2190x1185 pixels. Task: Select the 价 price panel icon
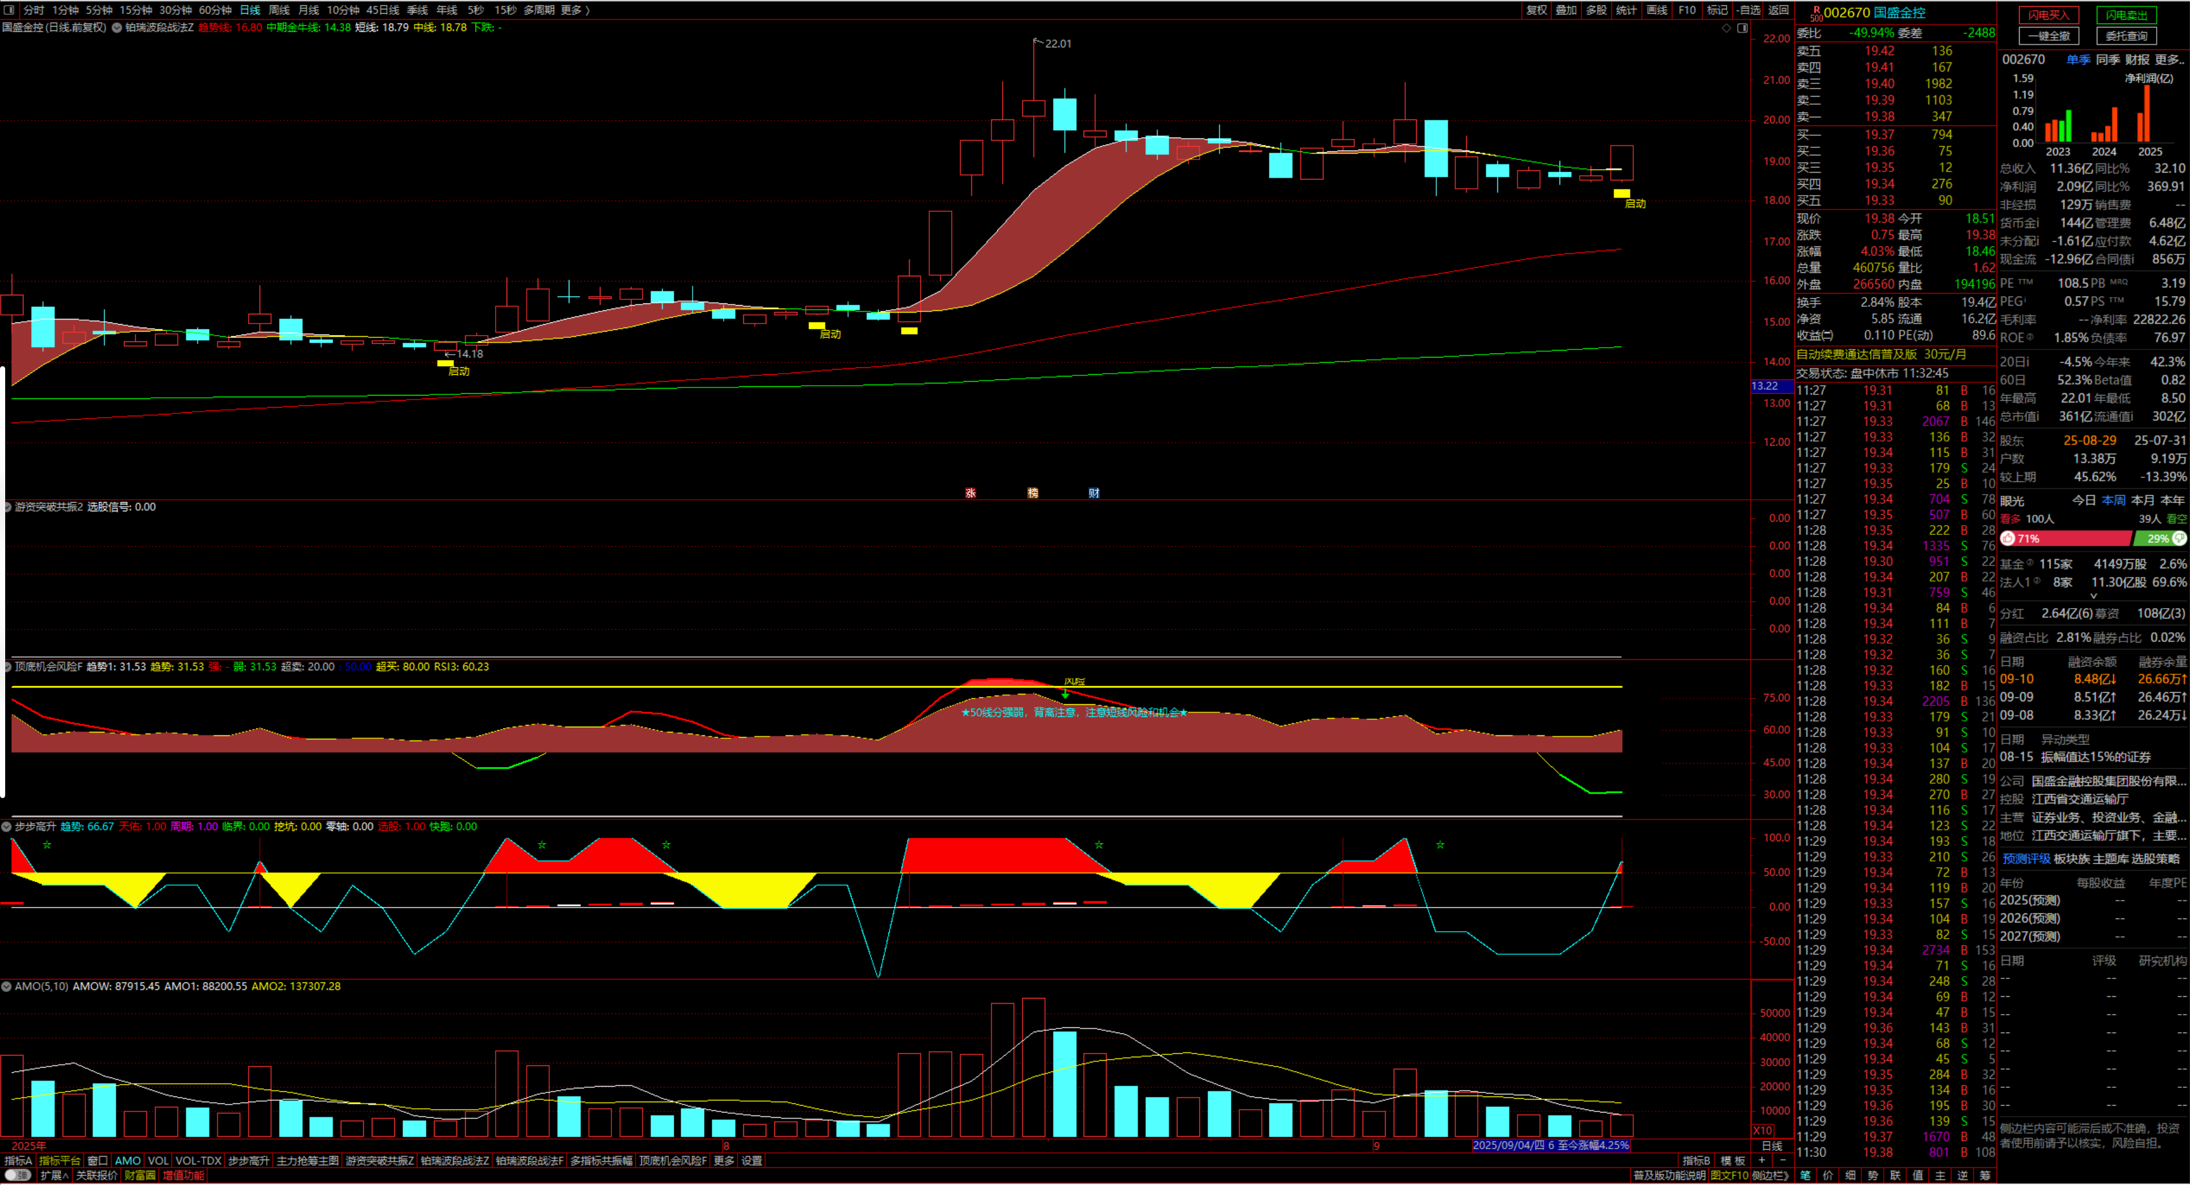(1828, 1176)
